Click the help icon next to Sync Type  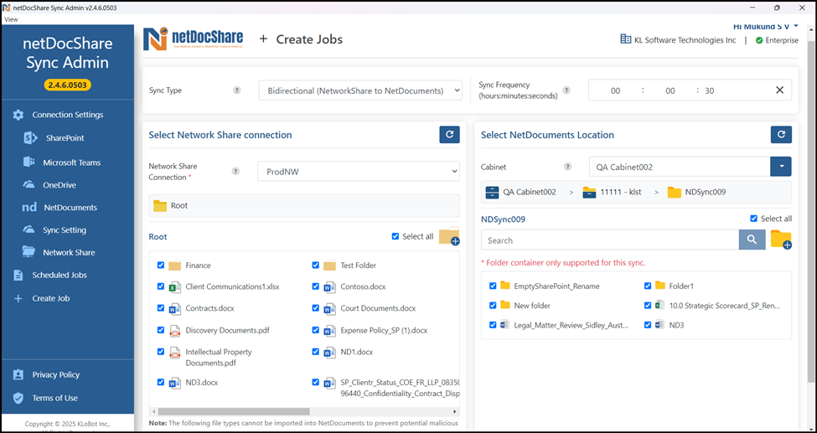[x=236, y=90]
